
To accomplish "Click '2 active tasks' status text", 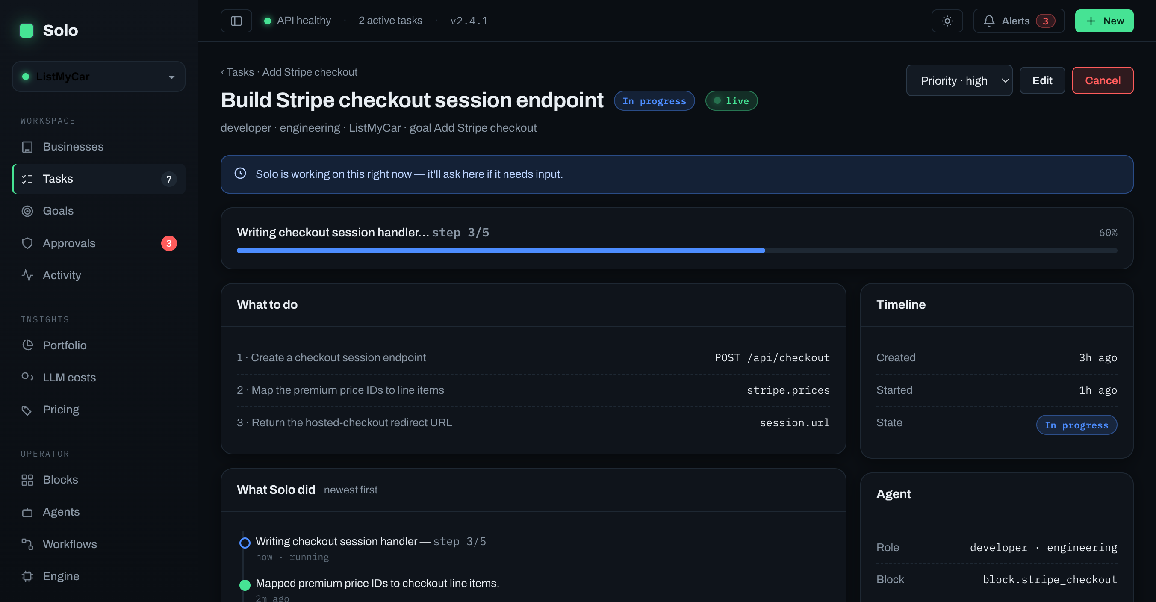I will coord(390,21).
